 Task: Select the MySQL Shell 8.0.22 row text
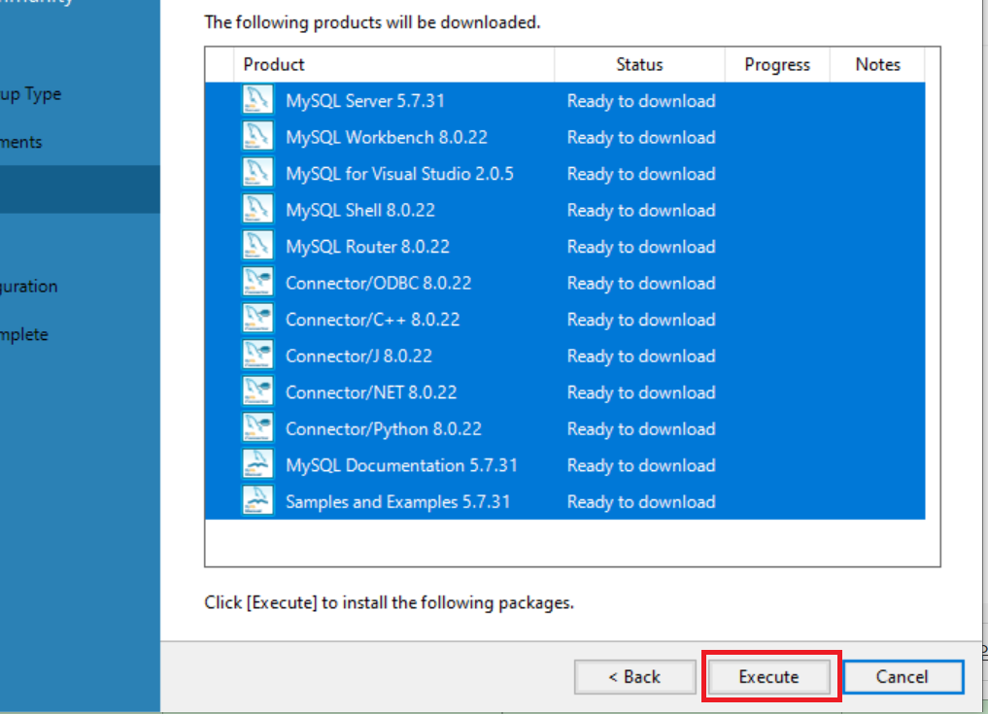(359, 211)
